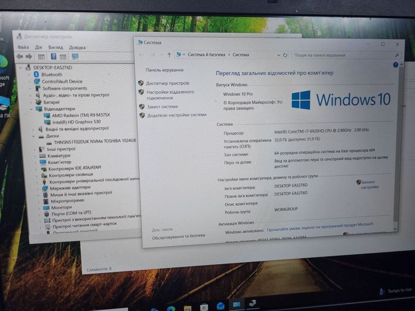Collapse the DESKTOP-EA52T6D root node
The image size is (415, 311).
pyautogui.click(x=21, y=67)
